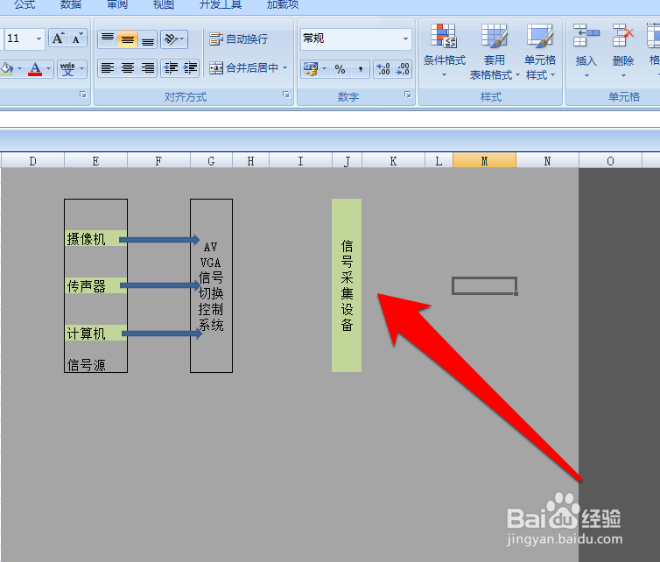
Task: Decrease font size with the small A button
Action: coord(77,39)
